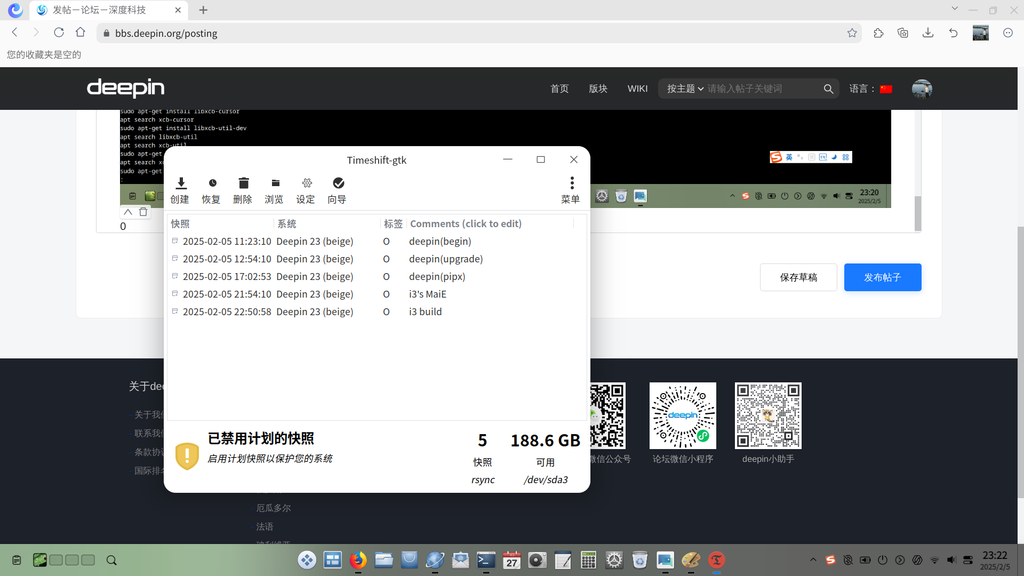Screen dimensions: 1024x576
Task: Click the search magnifier in forum header
Action: (x=828, y=89)
